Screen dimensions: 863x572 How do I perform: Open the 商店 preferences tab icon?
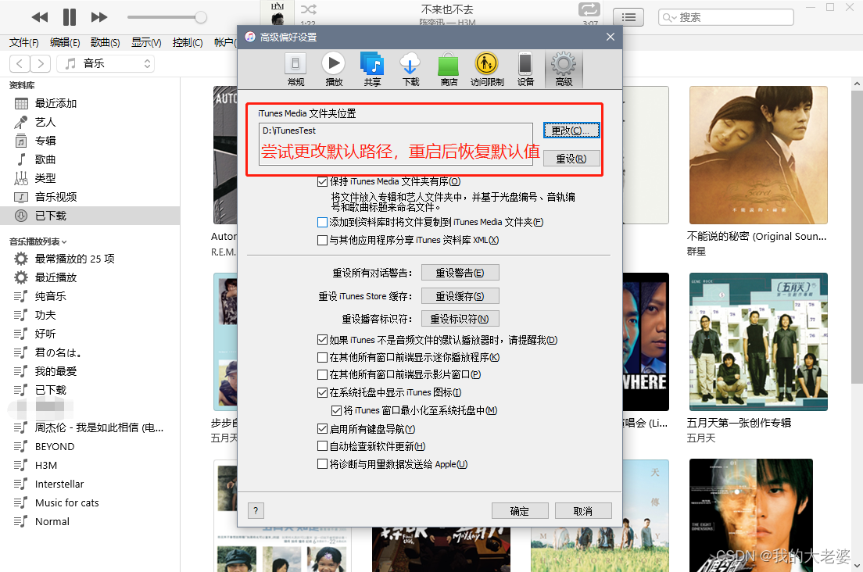449,70
